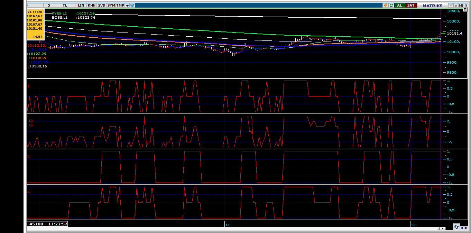
Task: Click the blue left arrow chart navigation
Action: pyautogui.click(x=462, y=228)
